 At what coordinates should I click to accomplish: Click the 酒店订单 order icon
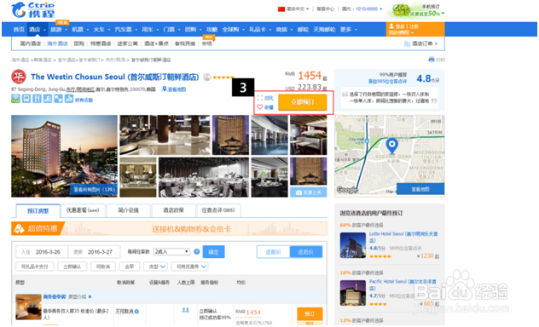tap(407, 43)
